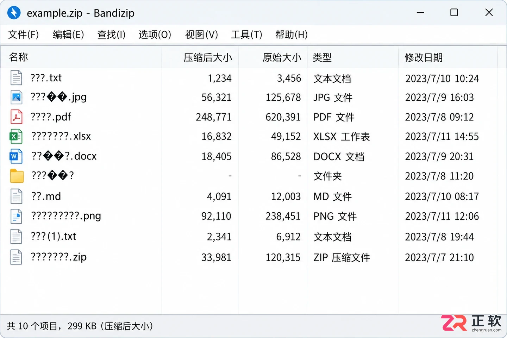This screenshot has height=338, width=507.
Task: Click the file icon of the .png entry
Action: (x=16, y=216)
